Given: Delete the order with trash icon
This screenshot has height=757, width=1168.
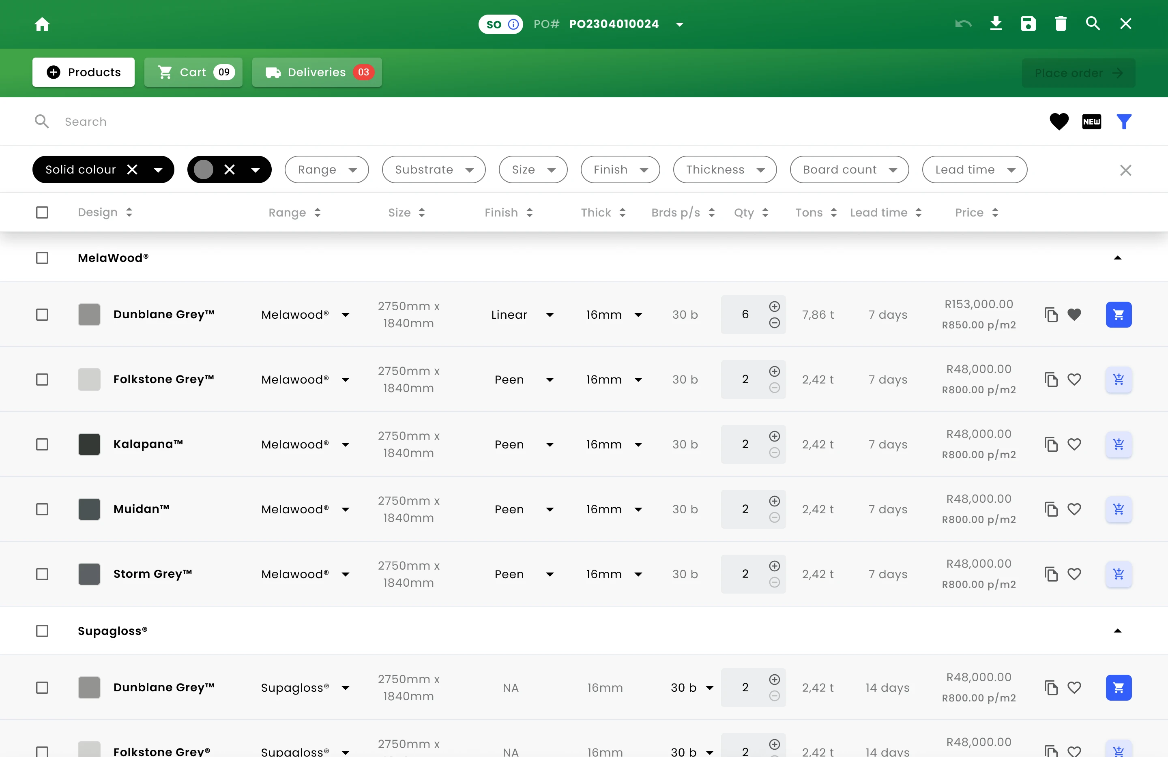Looking at the screenshot, I should coord(1061,24).
